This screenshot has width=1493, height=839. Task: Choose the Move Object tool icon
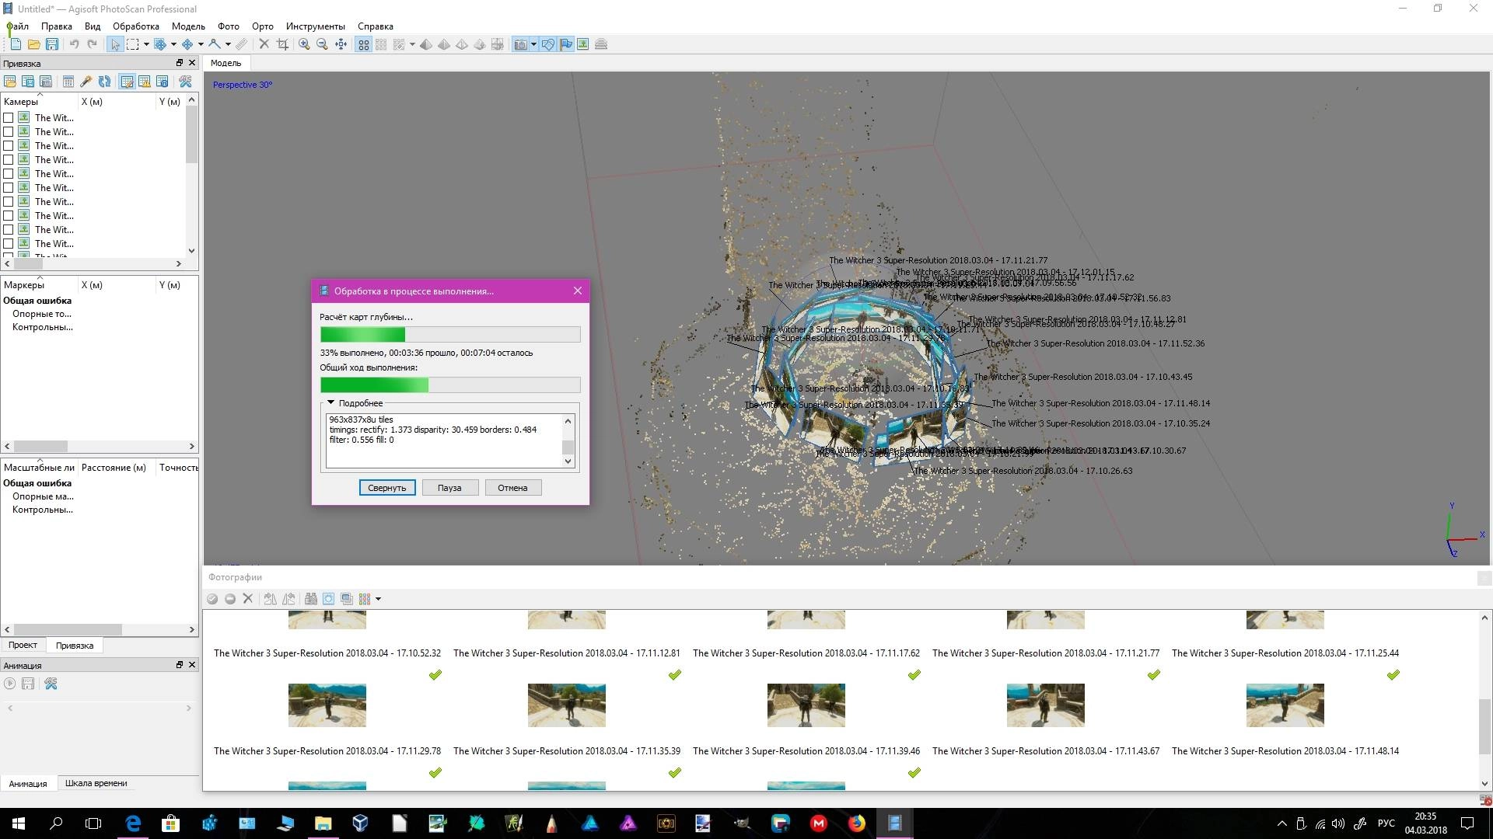(187, 44)
